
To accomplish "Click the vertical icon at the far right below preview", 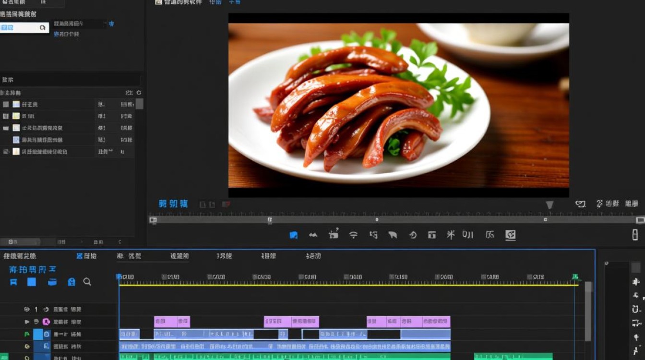I will coord(635,235).
